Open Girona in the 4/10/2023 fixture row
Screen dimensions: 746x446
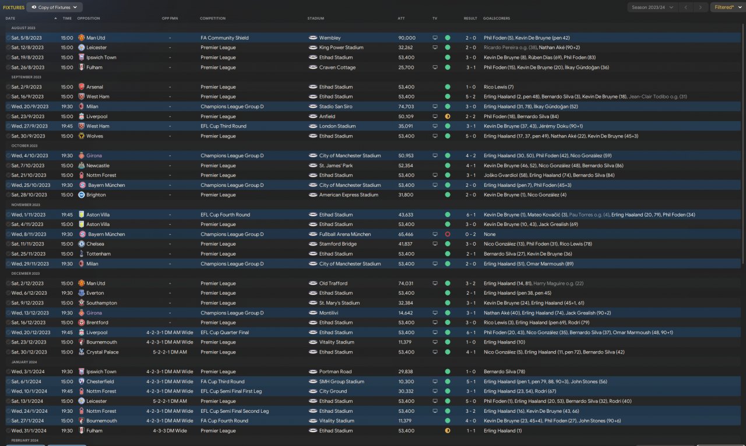(94, 156)
